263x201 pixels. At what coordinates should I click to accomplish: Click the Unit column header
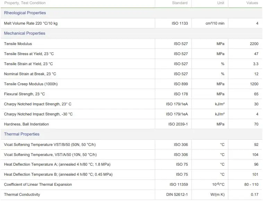tap(221, 3)
